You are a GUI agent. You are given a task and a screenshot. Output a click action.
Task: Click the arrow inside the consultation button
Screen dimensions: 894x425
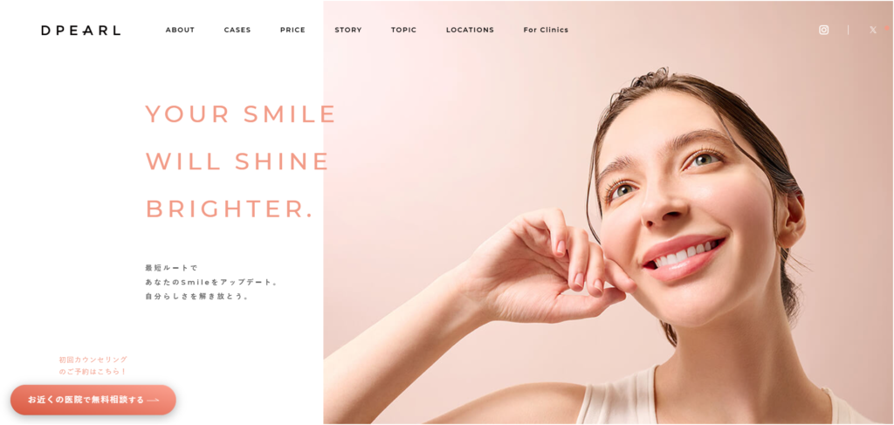153,401
